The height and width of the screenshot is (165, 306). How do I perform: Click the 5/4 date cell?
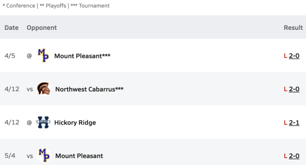(10, 156)
